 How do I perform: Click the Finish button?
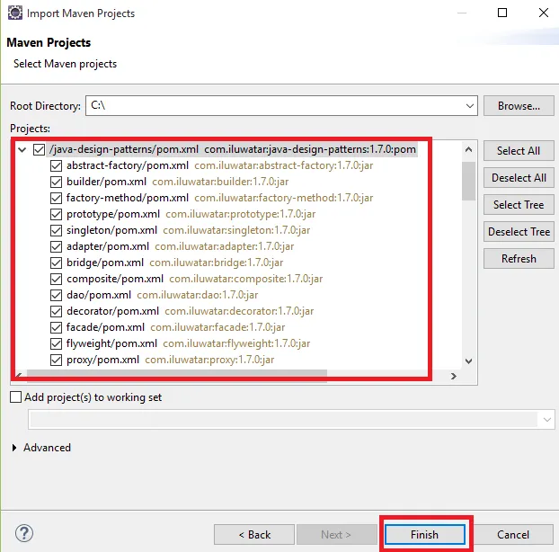pos(424,535)
